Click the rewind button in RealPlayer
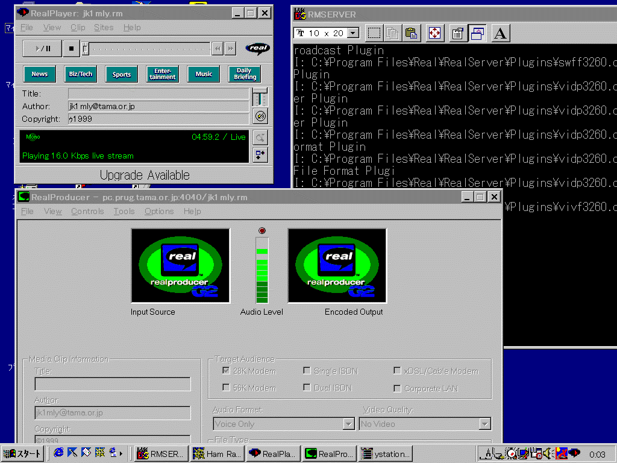This screenshot has width=617, height=463. coord(217,49)
